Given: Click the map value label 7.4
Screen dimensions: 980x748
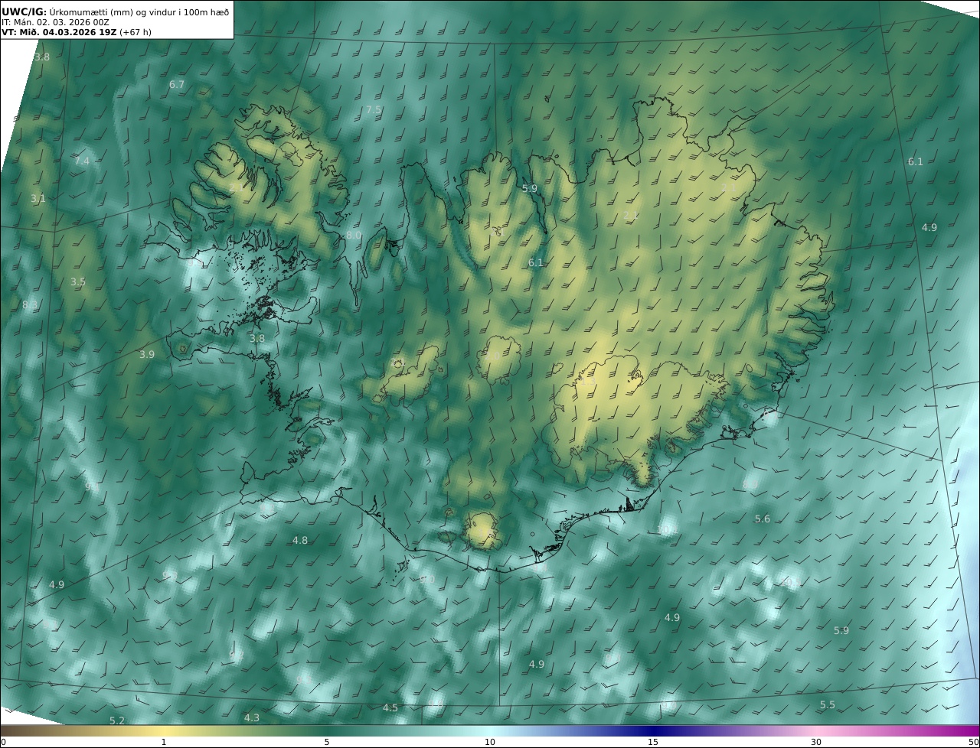Looking at the screenshot, I should pyautogui.click(x=82, y=161).
